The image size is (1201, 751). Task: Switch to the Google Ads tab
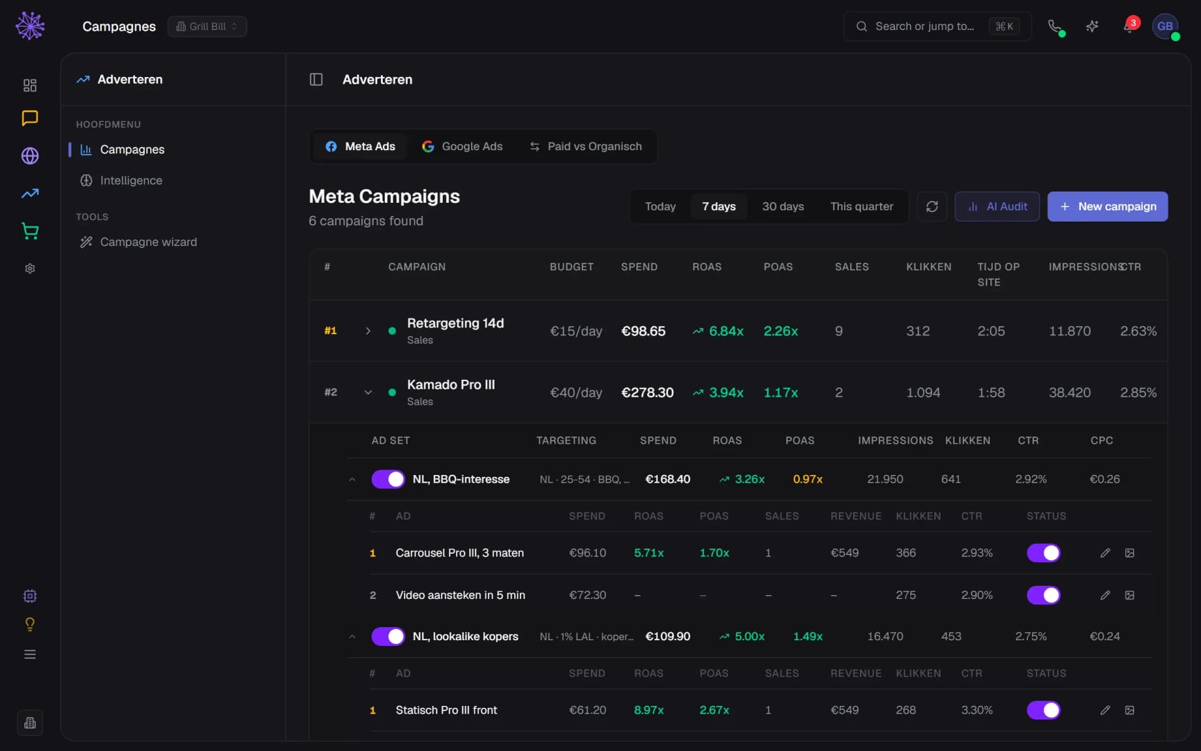(462, 146)
